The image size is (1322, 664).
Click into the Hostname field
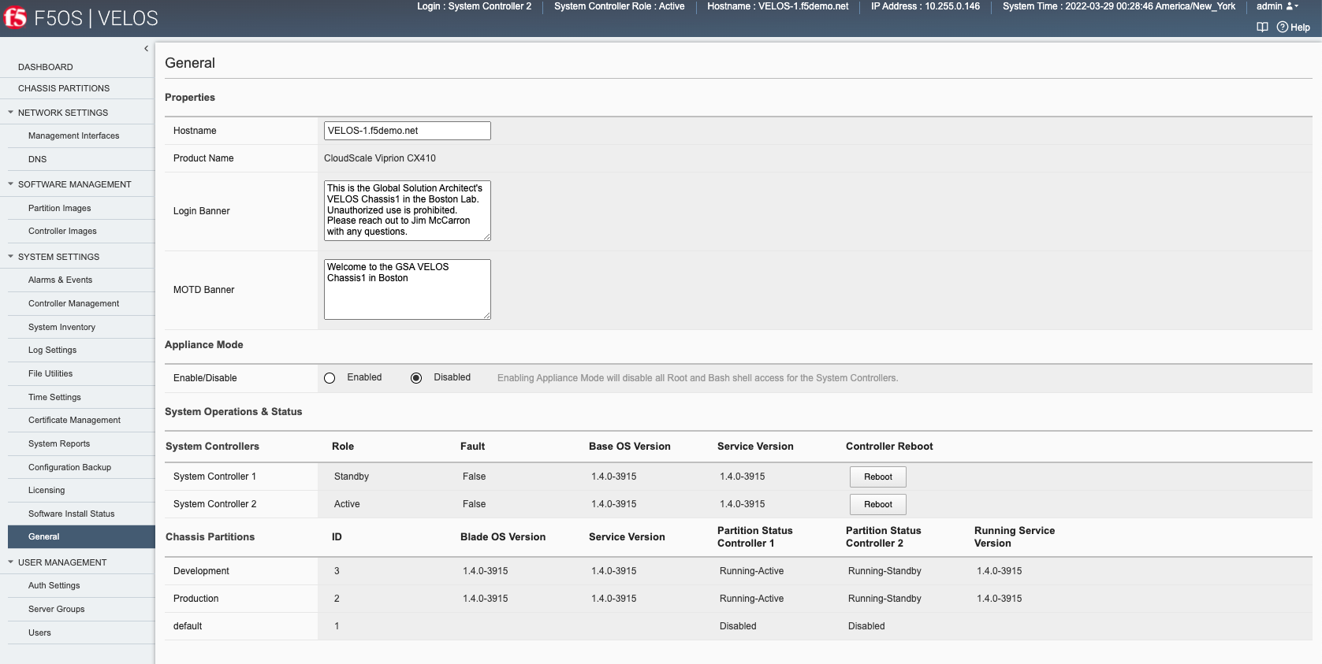[x=408, y=131]
